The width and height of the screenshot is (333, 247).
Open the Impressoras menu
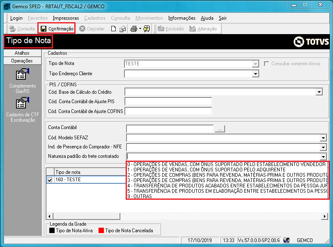coord(66,18)
